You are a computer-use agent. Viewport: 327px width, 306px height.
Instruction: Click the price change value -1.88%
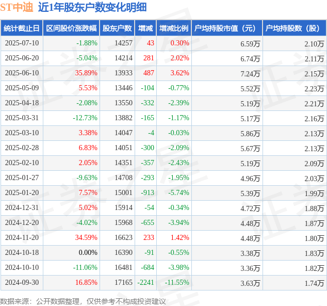(87, 43)
